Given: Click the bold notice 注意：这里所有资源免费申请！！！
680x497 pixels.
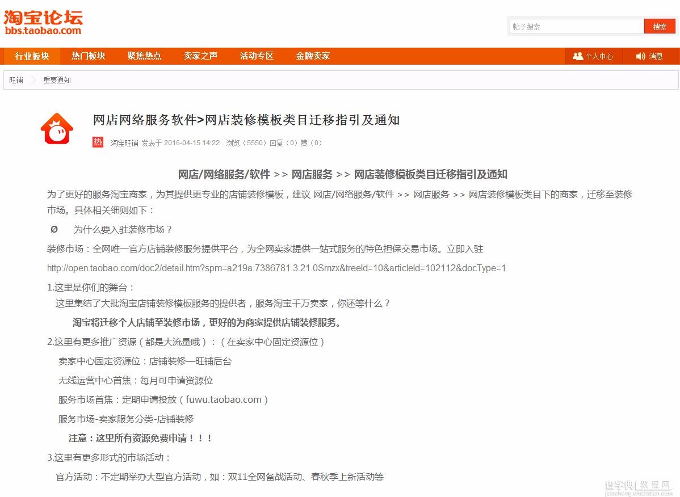Looking at the screenshot, I should [140, 438].
